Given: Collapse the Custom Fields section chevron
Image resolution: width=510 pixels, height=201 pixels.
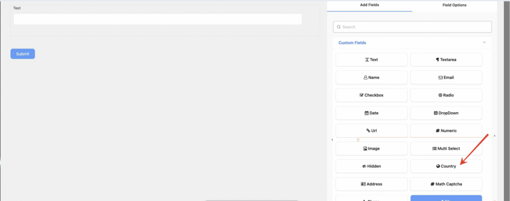Looking at the screenshot, I should click(484, 43).
